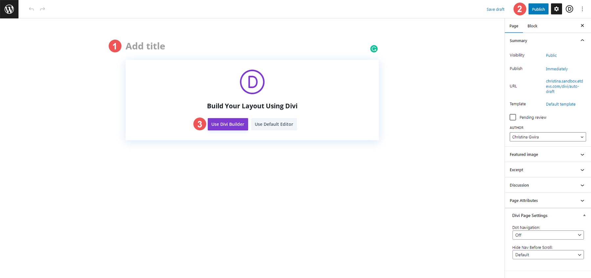
Task: Edit the page URL link
Action: coord(564,86)
